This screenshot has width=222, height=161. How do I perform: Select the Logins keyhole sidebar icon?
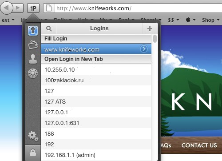point(33,31)
